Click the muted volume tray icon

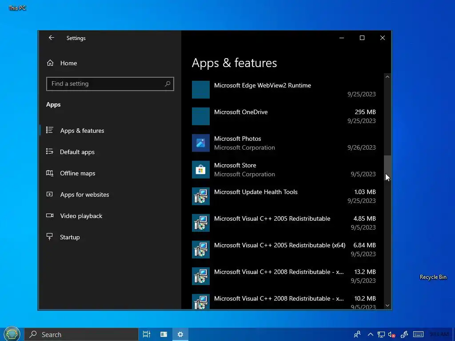pyautogui.click(x=392, y=335)
